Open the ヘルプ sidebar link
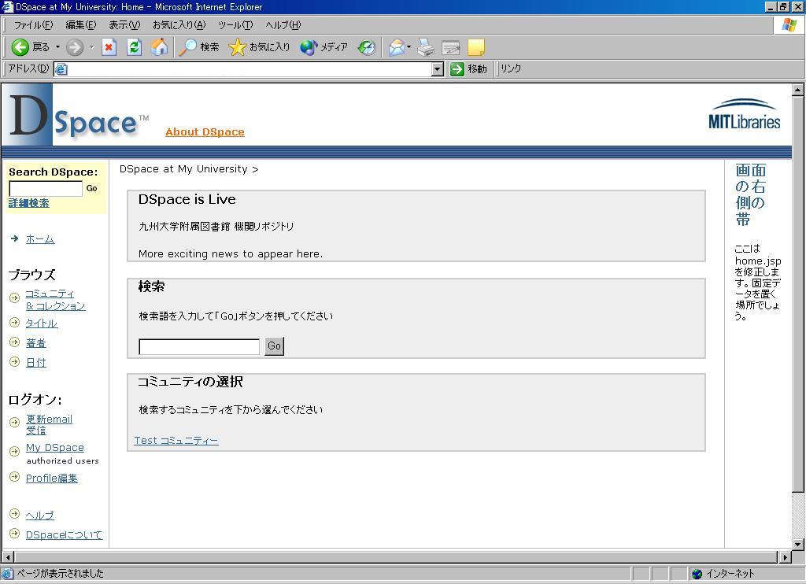The height and width of the screenshot is (584, 806). (39, 515)
